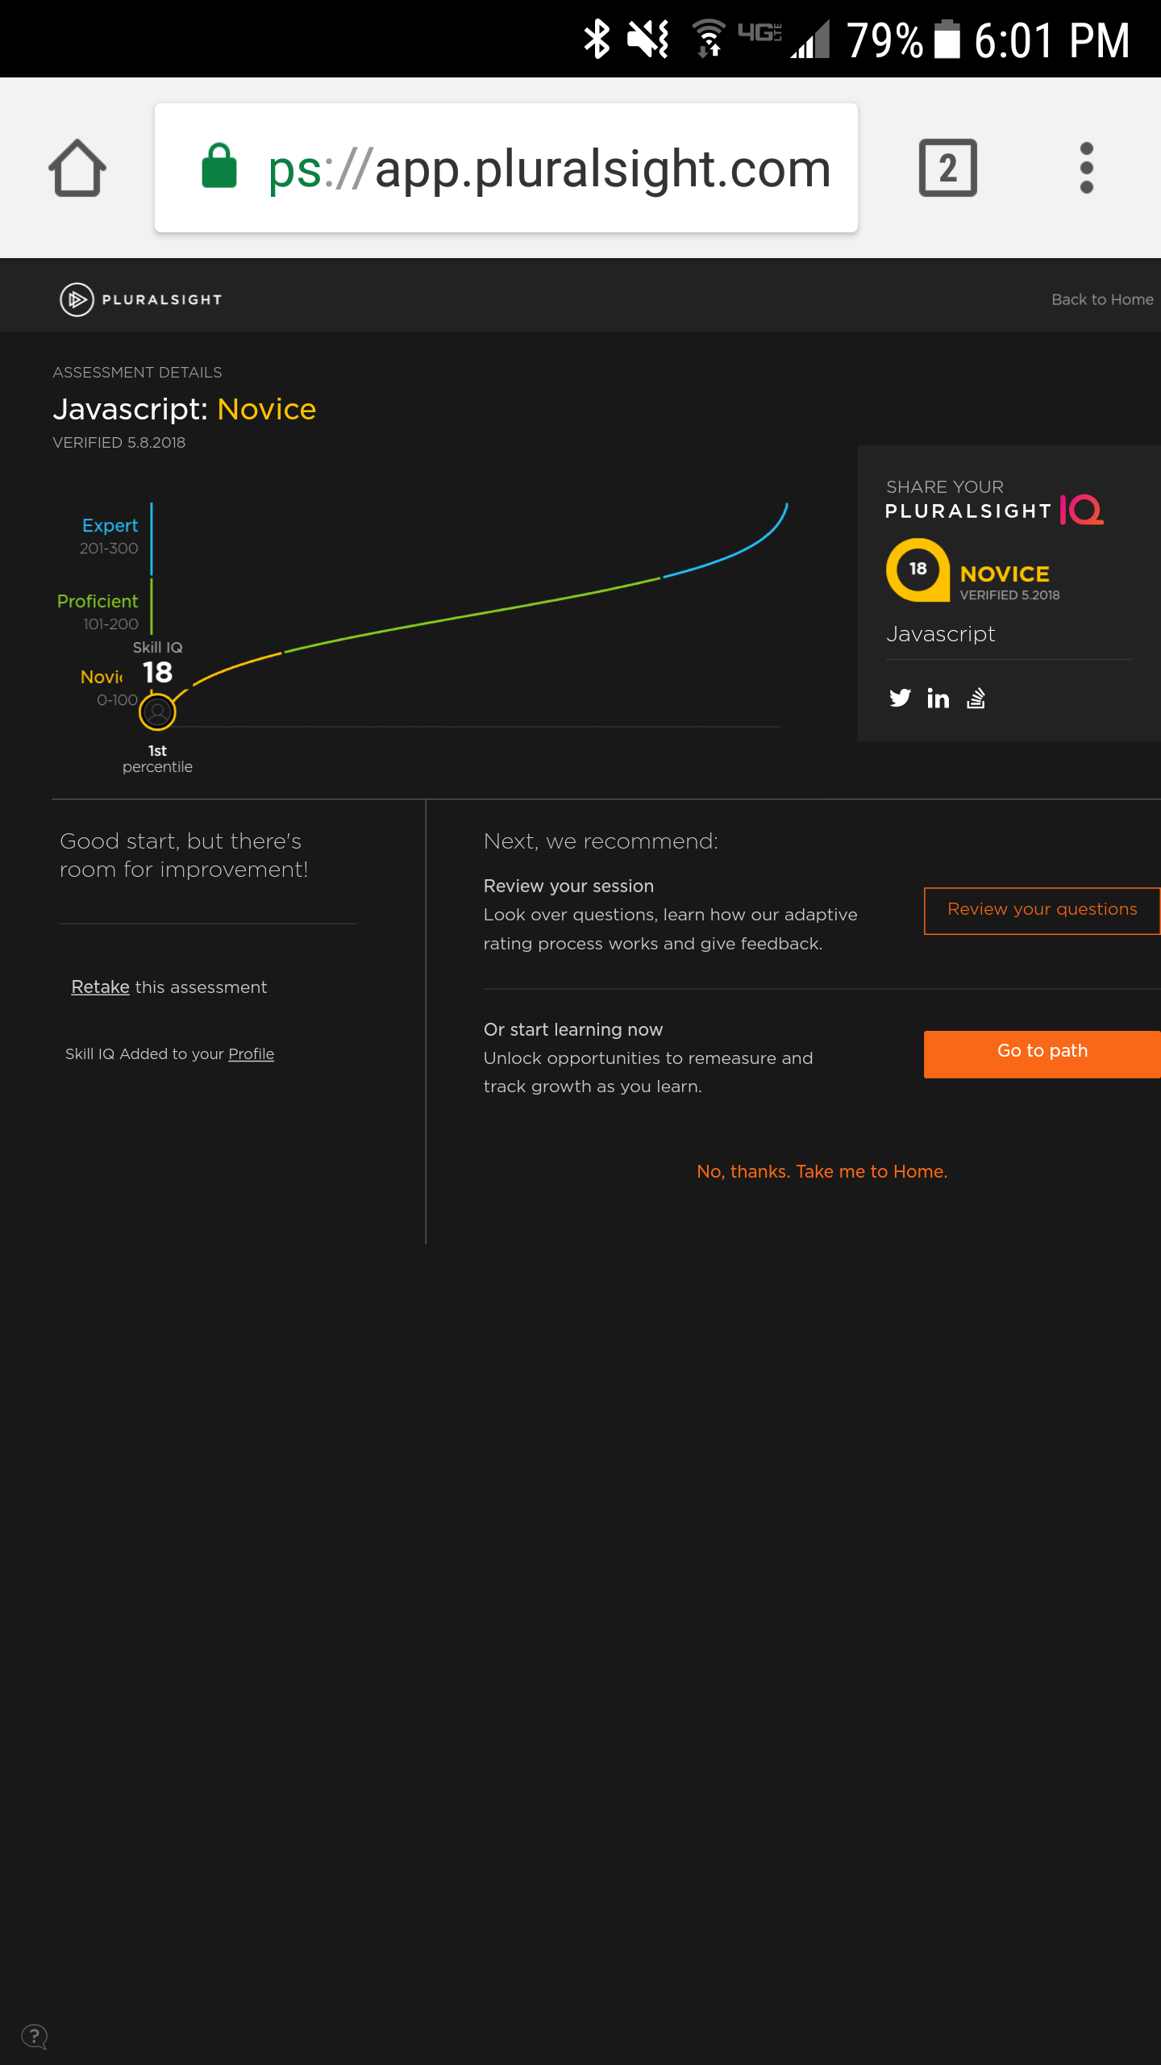This screenshot has width=1161, height=2065.
Task: Click the 6:01 PM clock
Action: 1051,40
